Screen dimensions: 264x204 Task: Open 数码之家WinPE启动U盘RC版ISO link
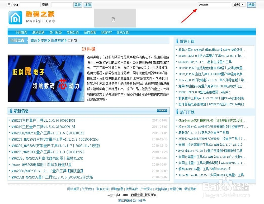(x=212, y=50)
